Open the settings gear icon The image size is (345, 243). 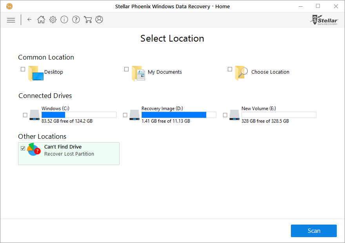point(53,20)
